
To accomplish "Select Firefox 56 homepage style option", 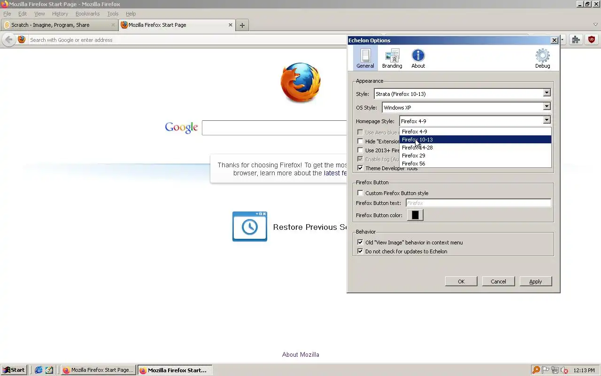I will coord(475,164).
